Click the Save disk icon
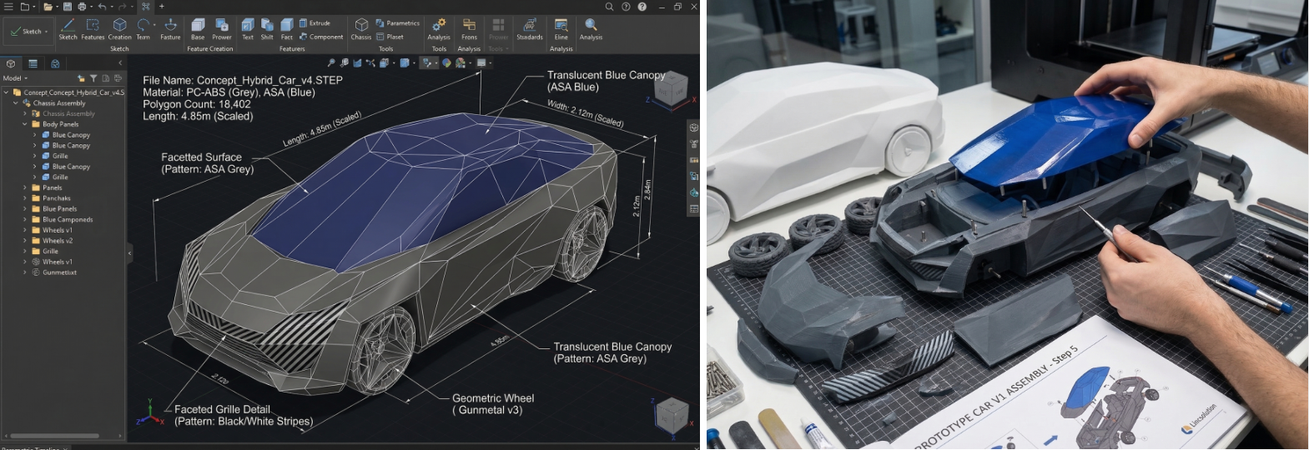This screenshot has height=450, width=1309. pos(68,7)
